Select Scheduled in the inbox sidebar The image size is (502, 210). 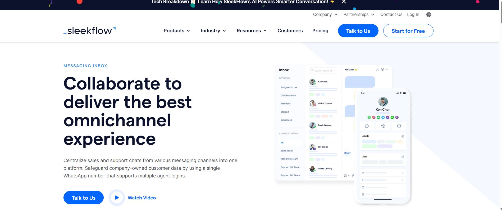click(x=286, y=120)
